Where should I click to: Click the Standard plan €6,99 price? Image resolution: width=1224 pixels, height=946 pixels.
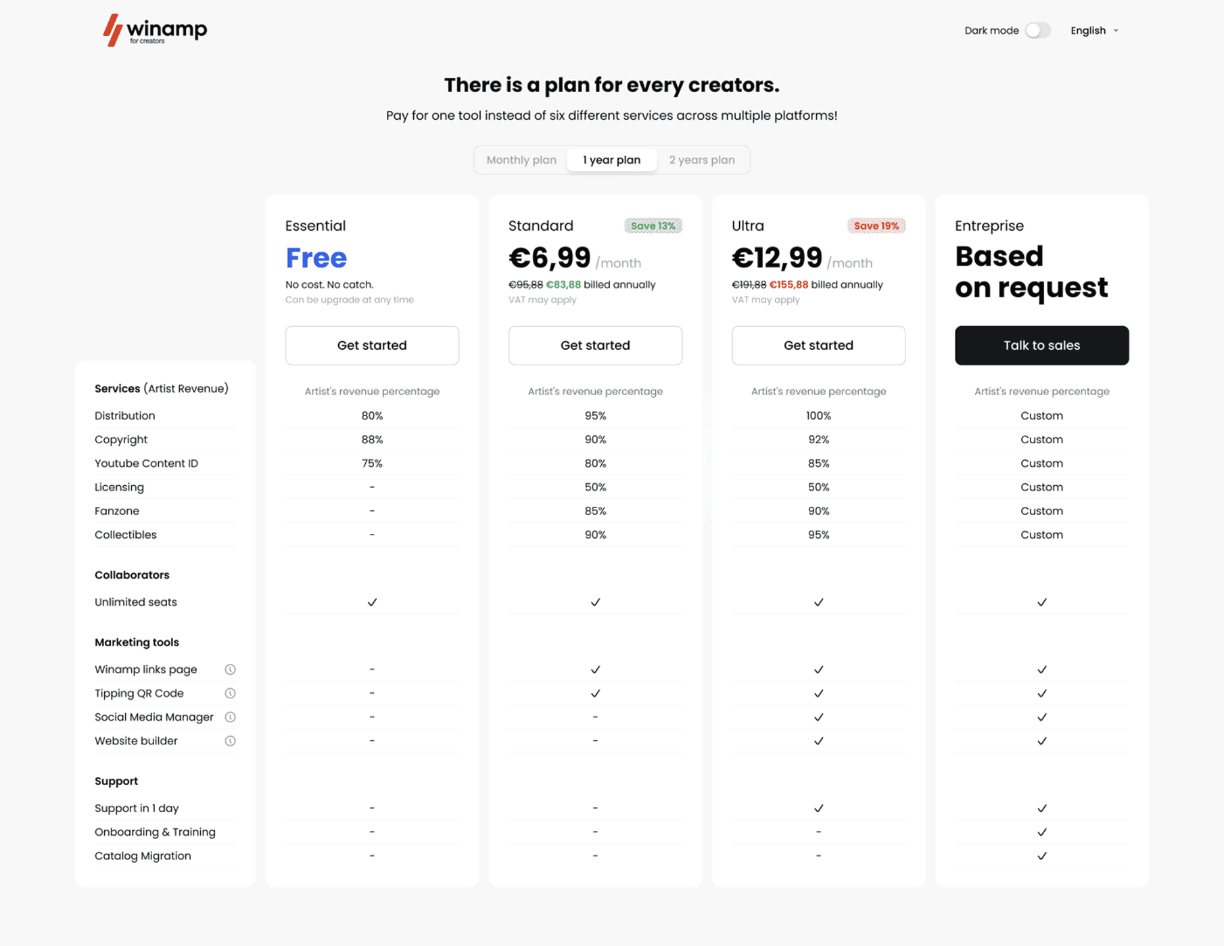coord(550,258)
